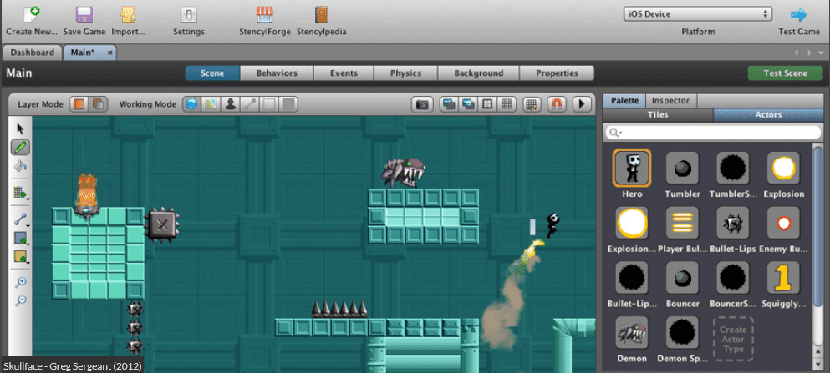Click the first layers stack icon
830x373 pixels.
[x=449, y=104]
